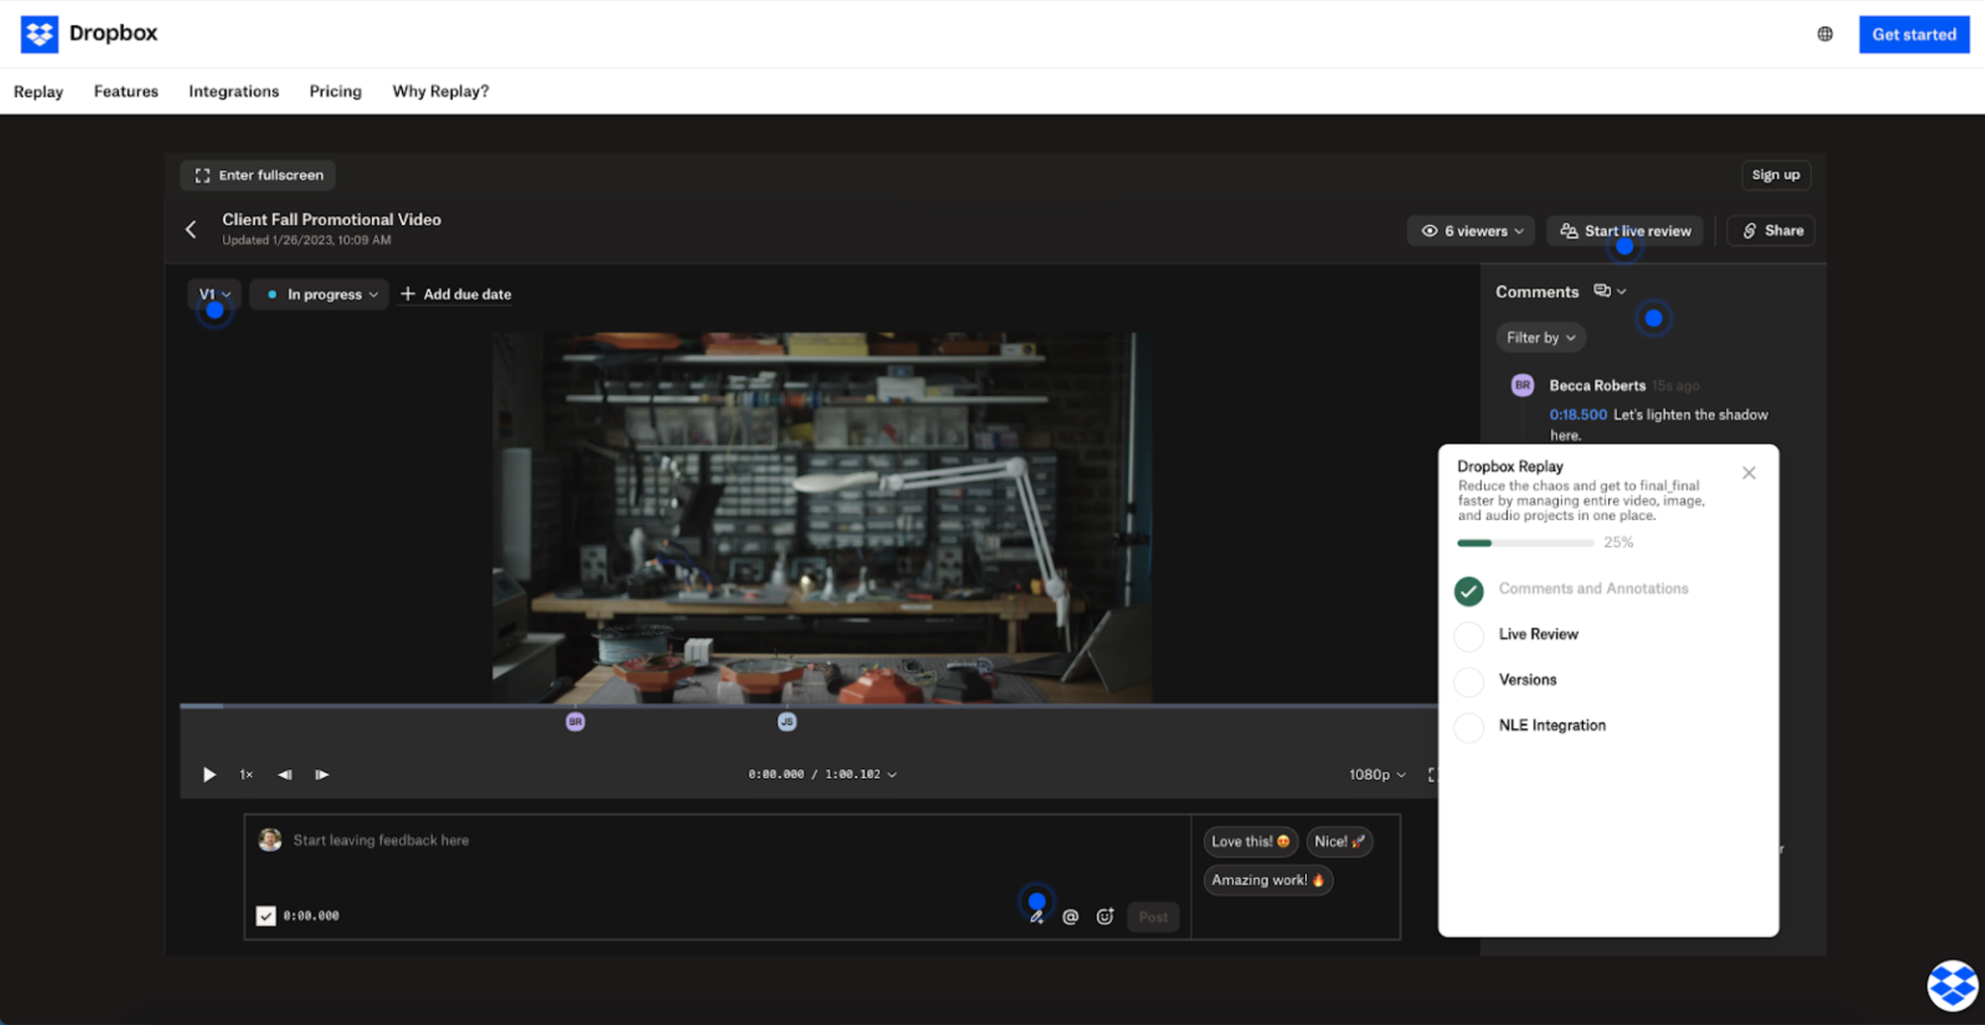
Task: Open the In progress status dropdown
Action: click(320, 294)
